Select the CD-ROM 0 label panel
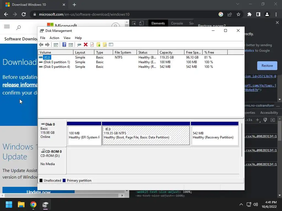Screen dimensions: 282x211 coord(52,160)
